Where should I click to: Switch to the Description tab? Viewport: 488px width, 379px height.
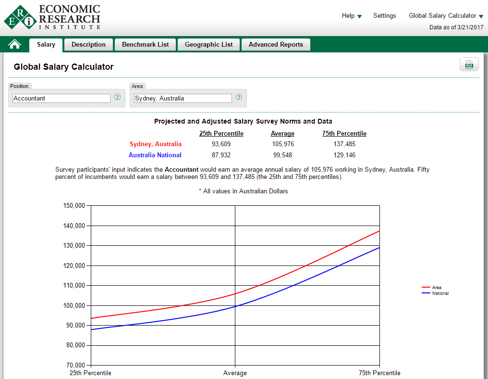(x=88, y=45)
